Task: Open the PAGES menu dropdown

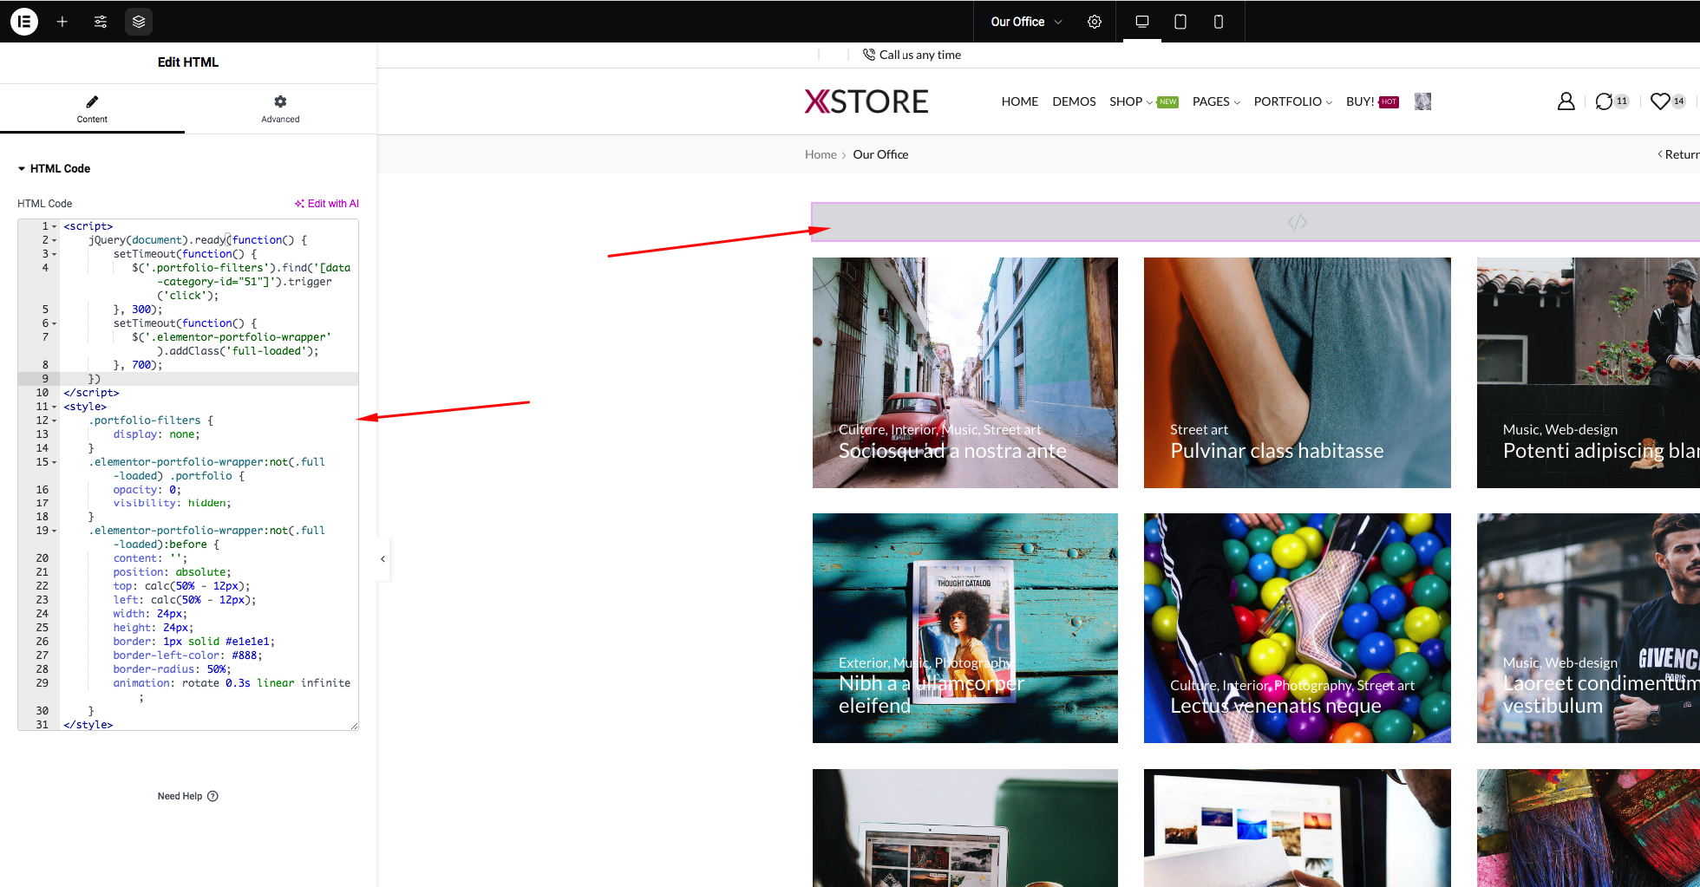Action: pyautogui.click(x=1216, y=101)
